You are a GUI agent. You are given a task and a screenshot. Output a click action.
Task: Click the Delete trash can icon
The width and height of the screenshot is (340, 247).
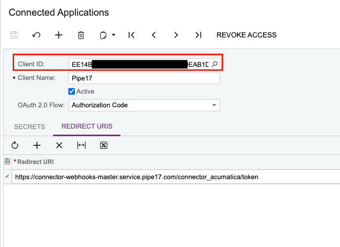click(81, 35)
